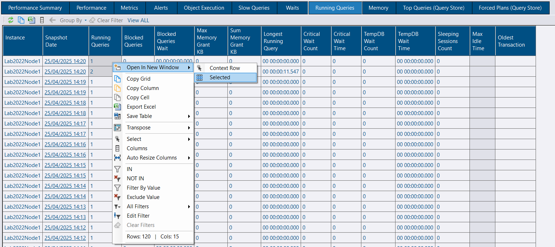Open the Slow Queries tab

click(254, 8)
